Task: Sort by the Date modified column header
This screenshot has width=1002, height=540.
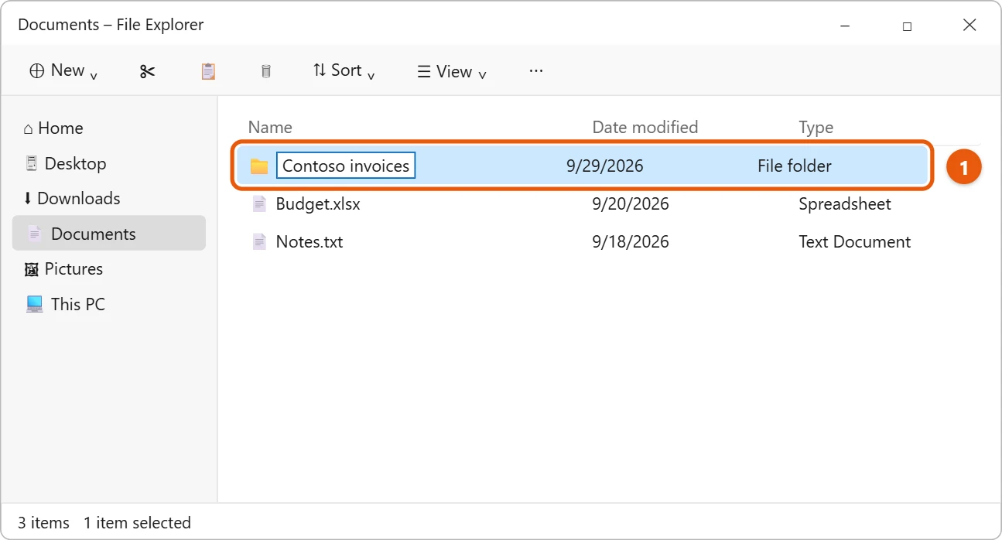Action: pos(645,128)
